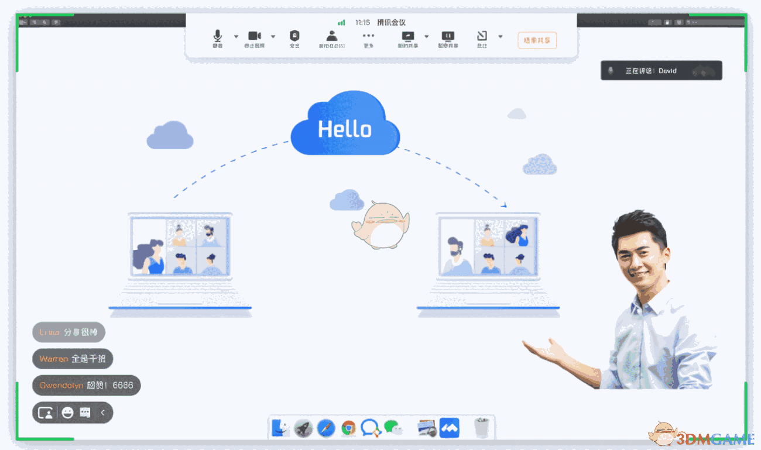Viewport: 761px width, 450px height.
Task: Open the blue chat bubble app in Dock
Action: point(371,428)
